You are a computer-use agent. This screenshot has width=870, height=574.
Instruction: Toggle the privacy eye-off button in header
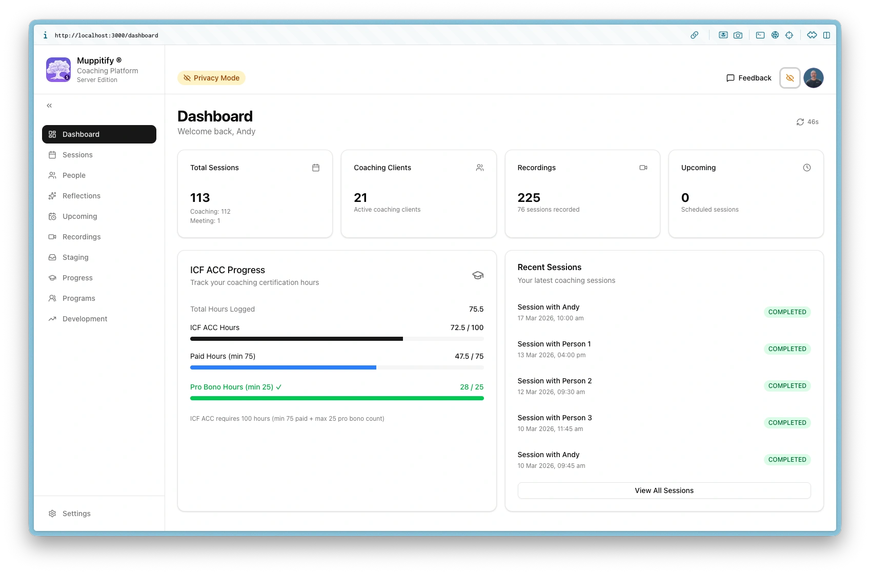pos(790,78)
